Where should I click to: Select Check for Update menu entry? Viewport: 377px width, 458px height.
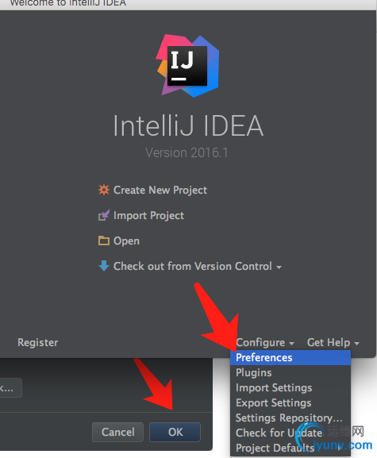pos(290,433)
